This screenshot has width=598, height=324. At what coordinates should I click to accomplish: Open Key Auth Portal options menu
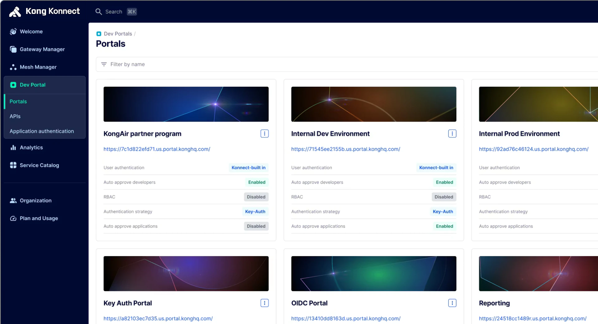click(264, 303)
